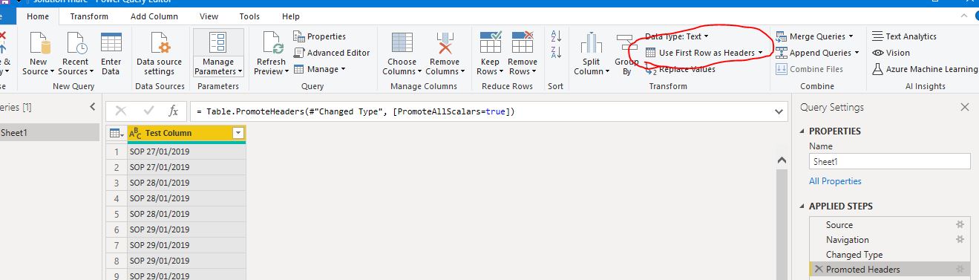Select the Navigation applied step
The image size is (979, 280).
click(890, 239)
